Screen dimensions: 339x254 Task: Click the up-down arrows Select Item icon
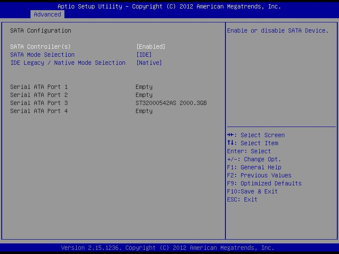pyautogui.click(x=231, y=143)
